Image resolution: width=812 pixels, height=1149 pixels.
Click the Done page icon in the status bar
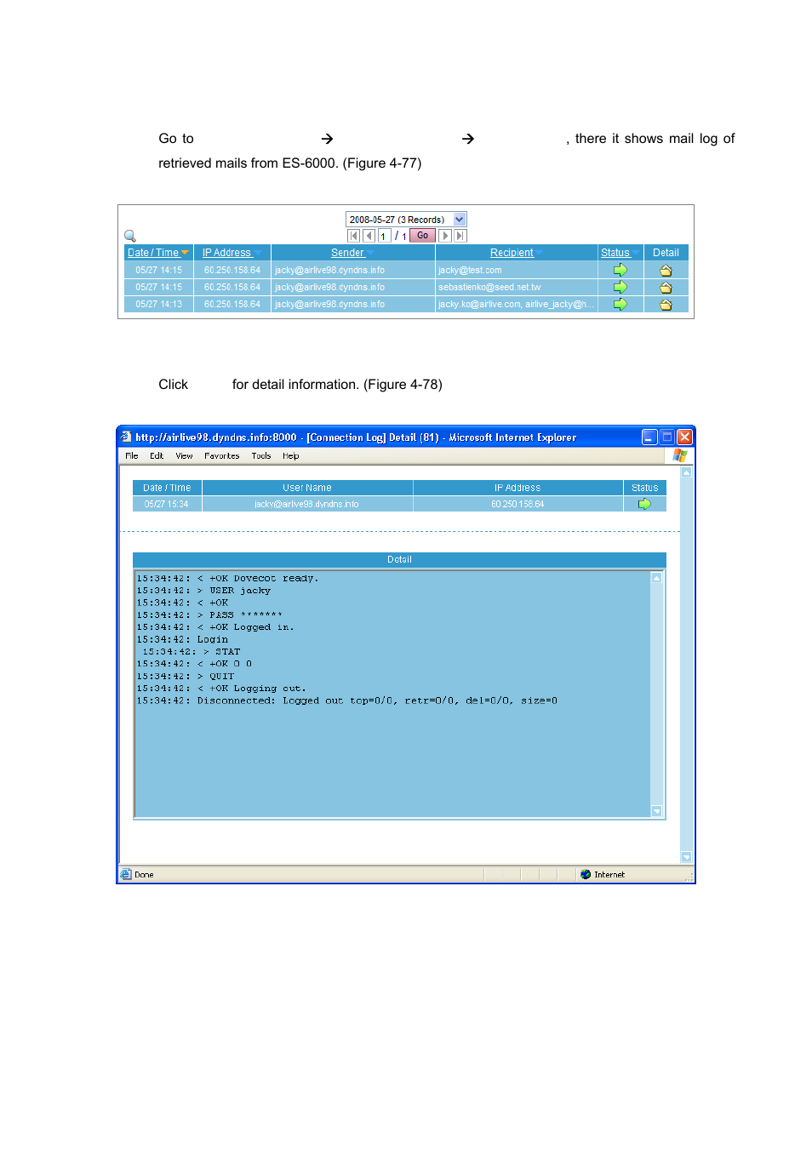126,874
